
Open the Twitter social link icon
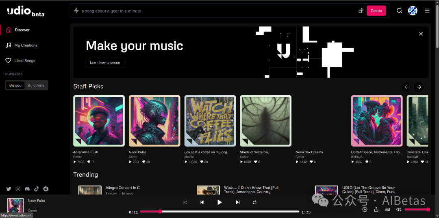coord(9,189)
